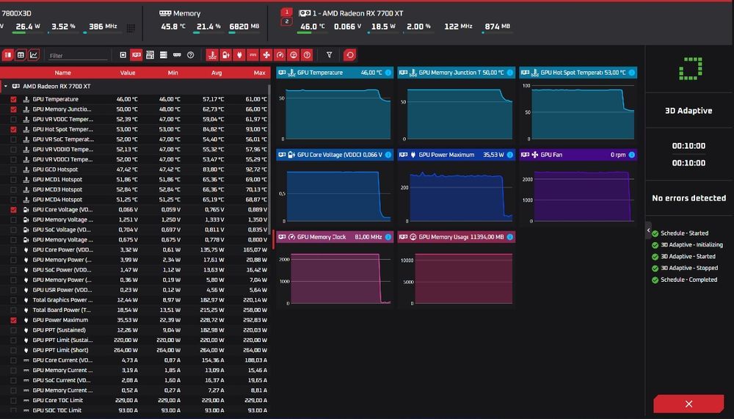
Task: Select the GPU PPT Limit (Short) row
Action: 134,350
